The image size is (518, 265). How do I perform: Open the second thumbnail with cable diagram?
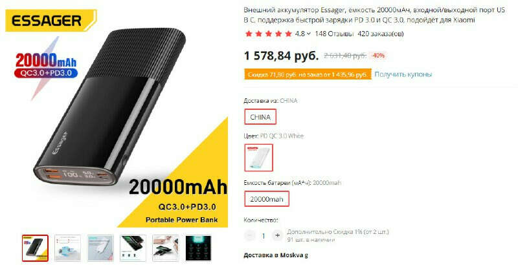[68, 248]
